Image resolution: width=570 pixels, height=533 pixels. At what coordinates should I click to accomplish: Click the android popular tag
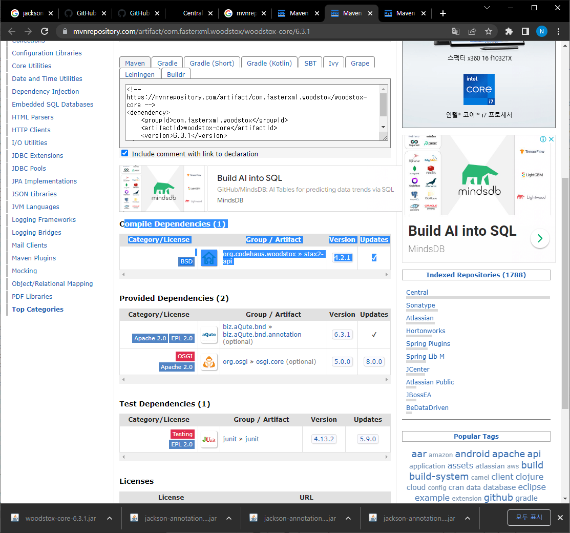tap(472, 454)
